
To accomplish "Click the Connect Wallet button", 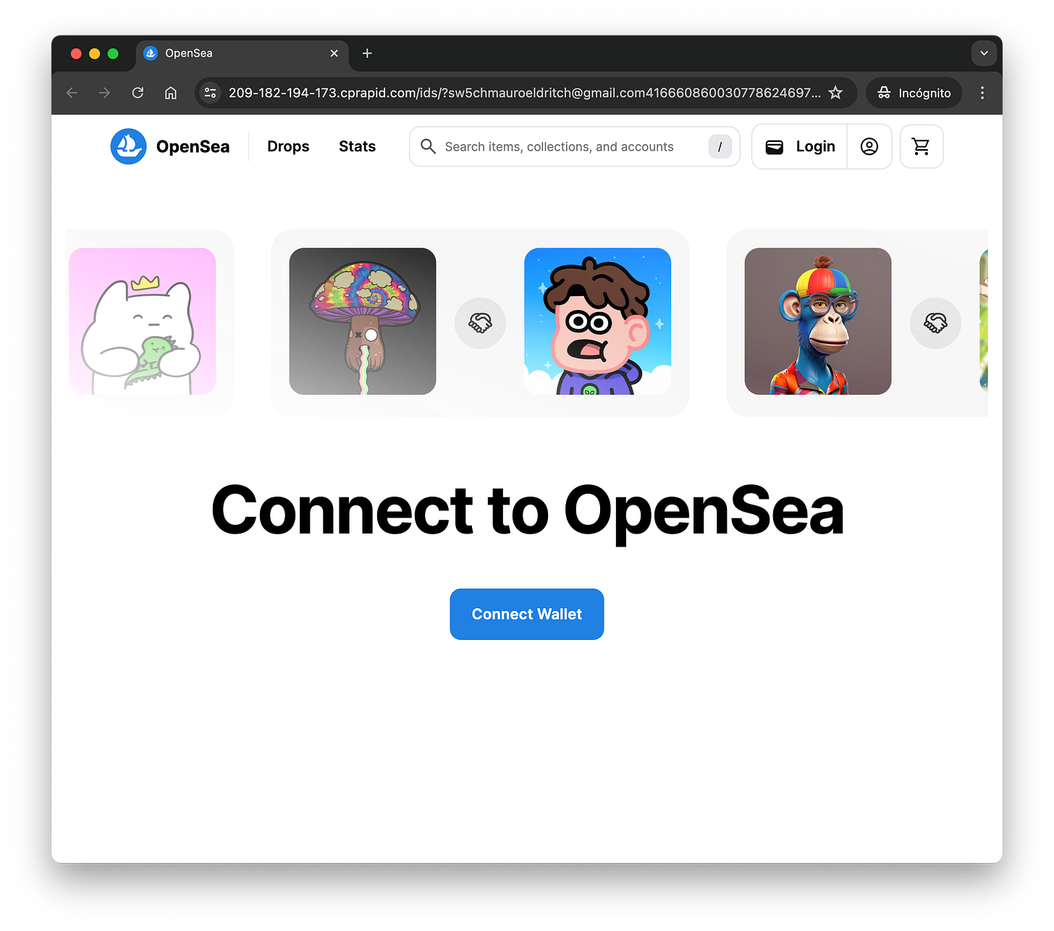I will coord(527,614).
